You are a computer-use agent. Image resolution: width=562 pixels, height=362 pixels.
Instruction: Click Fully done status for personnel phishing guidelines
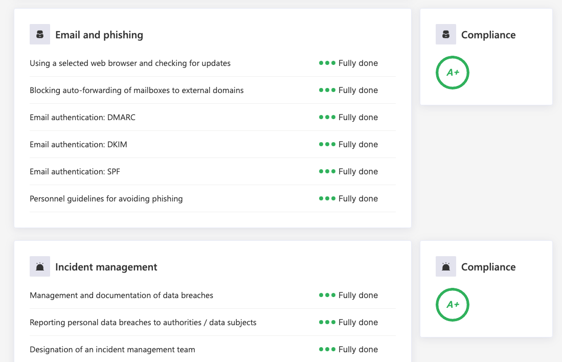click(x=348, y=198)
